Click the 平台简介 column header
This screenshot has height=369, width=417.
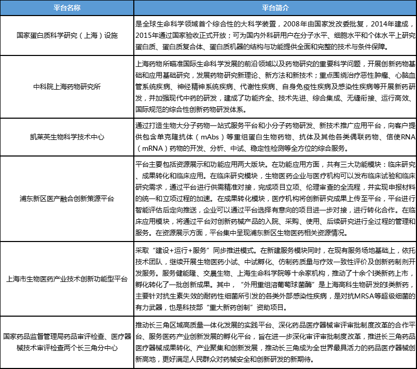tap(275, 8)
